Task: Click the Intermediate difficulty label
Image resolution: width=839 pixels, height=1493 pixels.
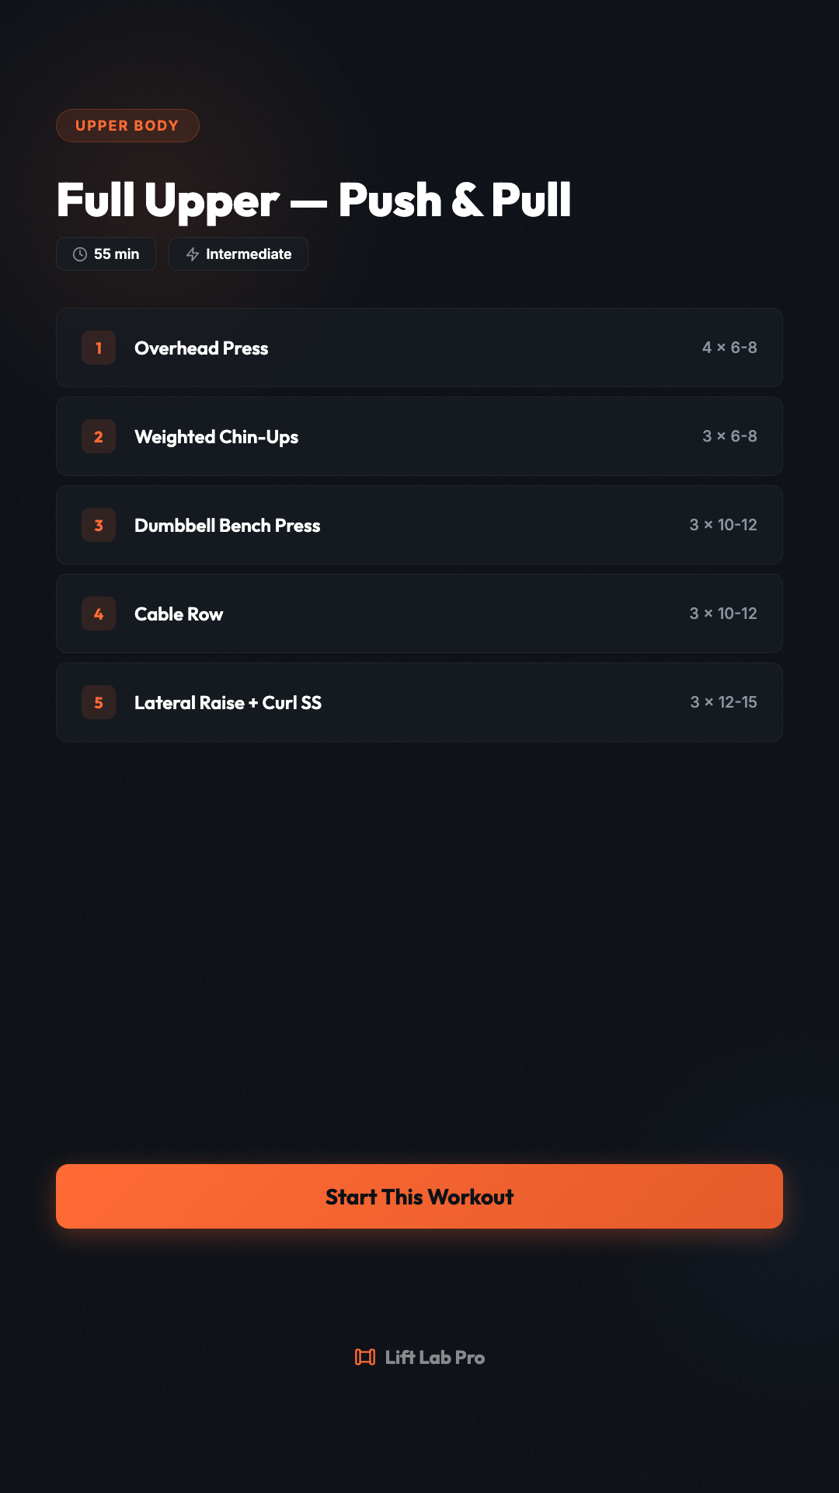Action: click(249, 254)
